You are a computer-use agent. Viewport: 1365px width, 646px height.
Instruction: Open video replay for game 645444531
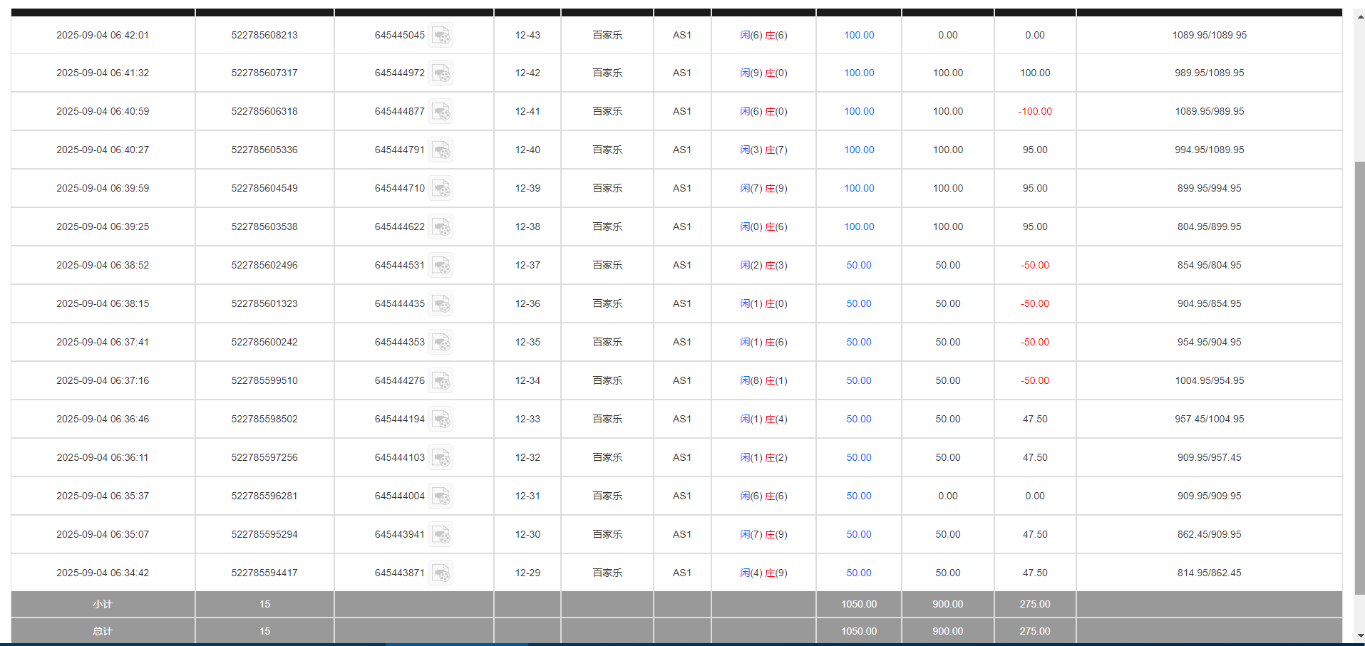(441, 265)
